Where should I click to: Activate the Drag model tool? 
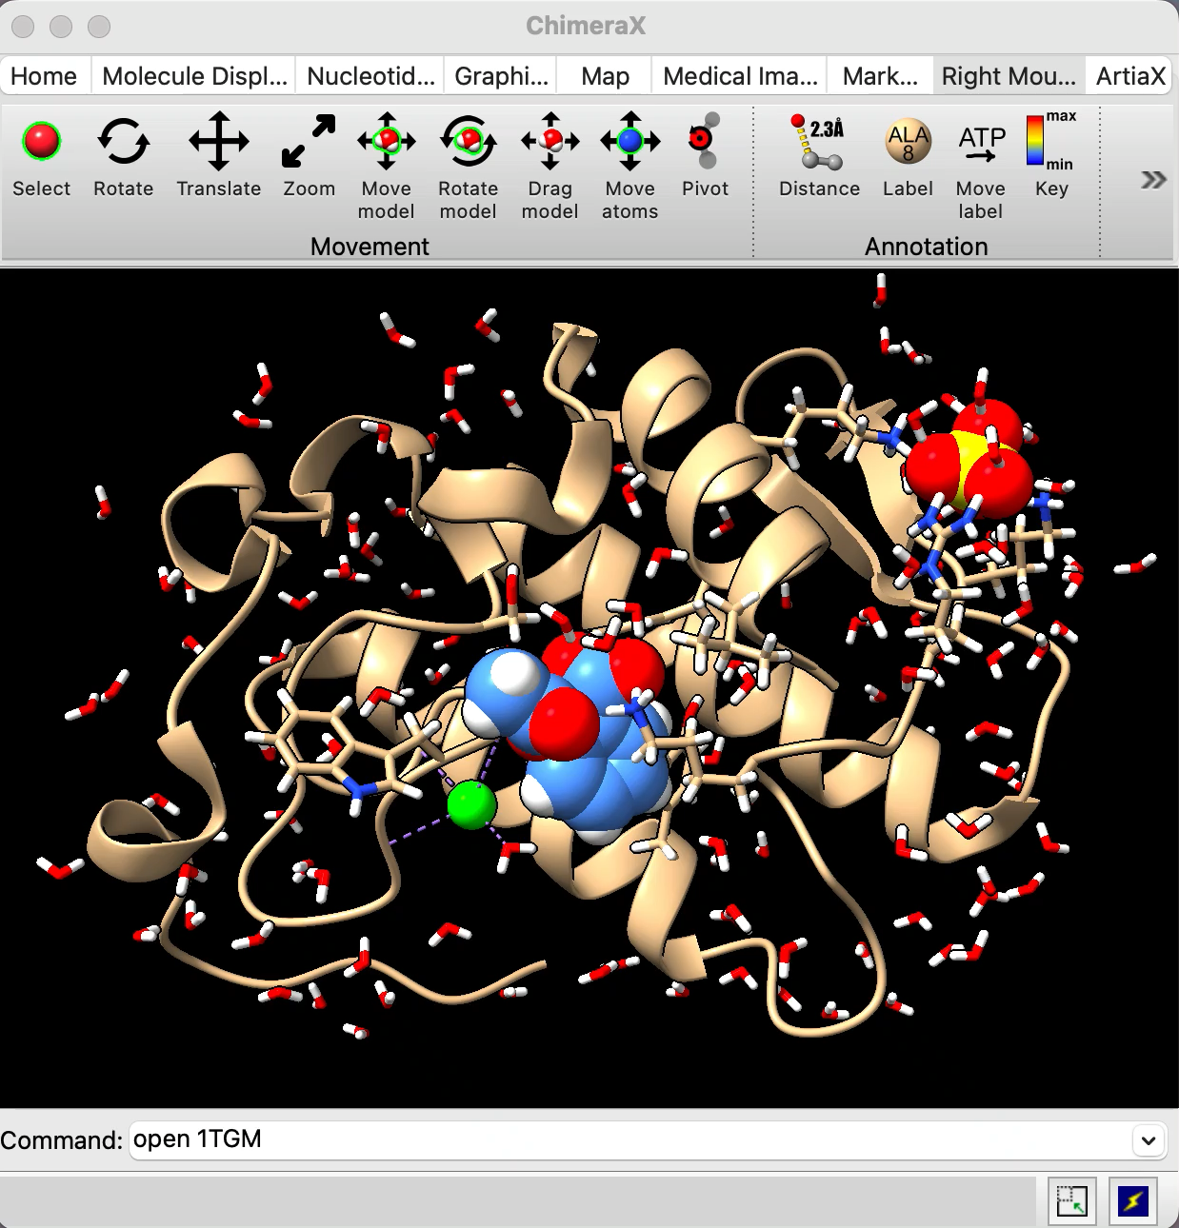coord(550,142)
